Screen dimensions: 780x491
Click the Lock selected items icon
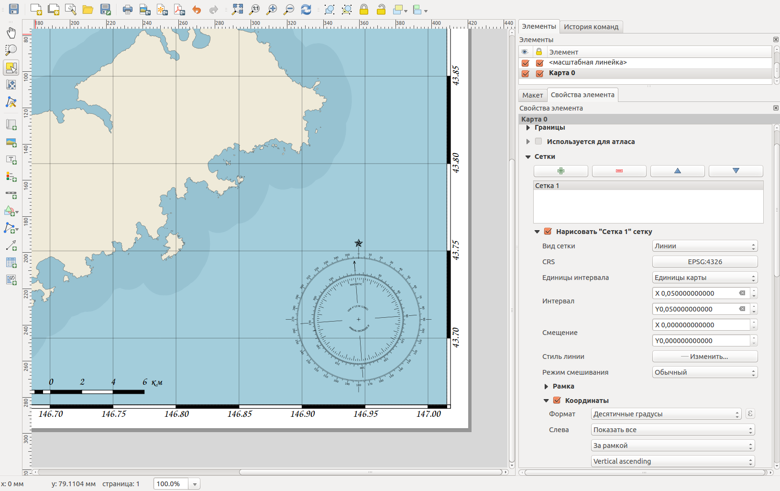point(363,10)
